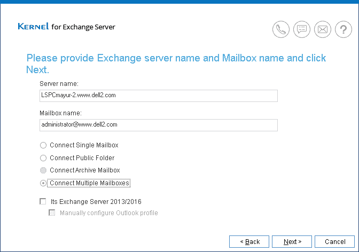Select Connect Public Folder option
Screen dimensions: 359x252
tap(43, 158)
